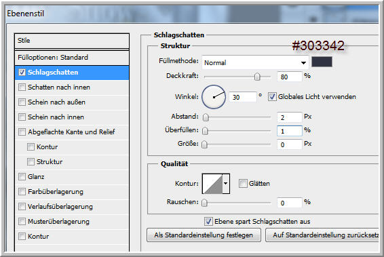Open Abgeflachte Kante und Relief settings row
Screen dimensions: 384x257
(x=72, y=132)
